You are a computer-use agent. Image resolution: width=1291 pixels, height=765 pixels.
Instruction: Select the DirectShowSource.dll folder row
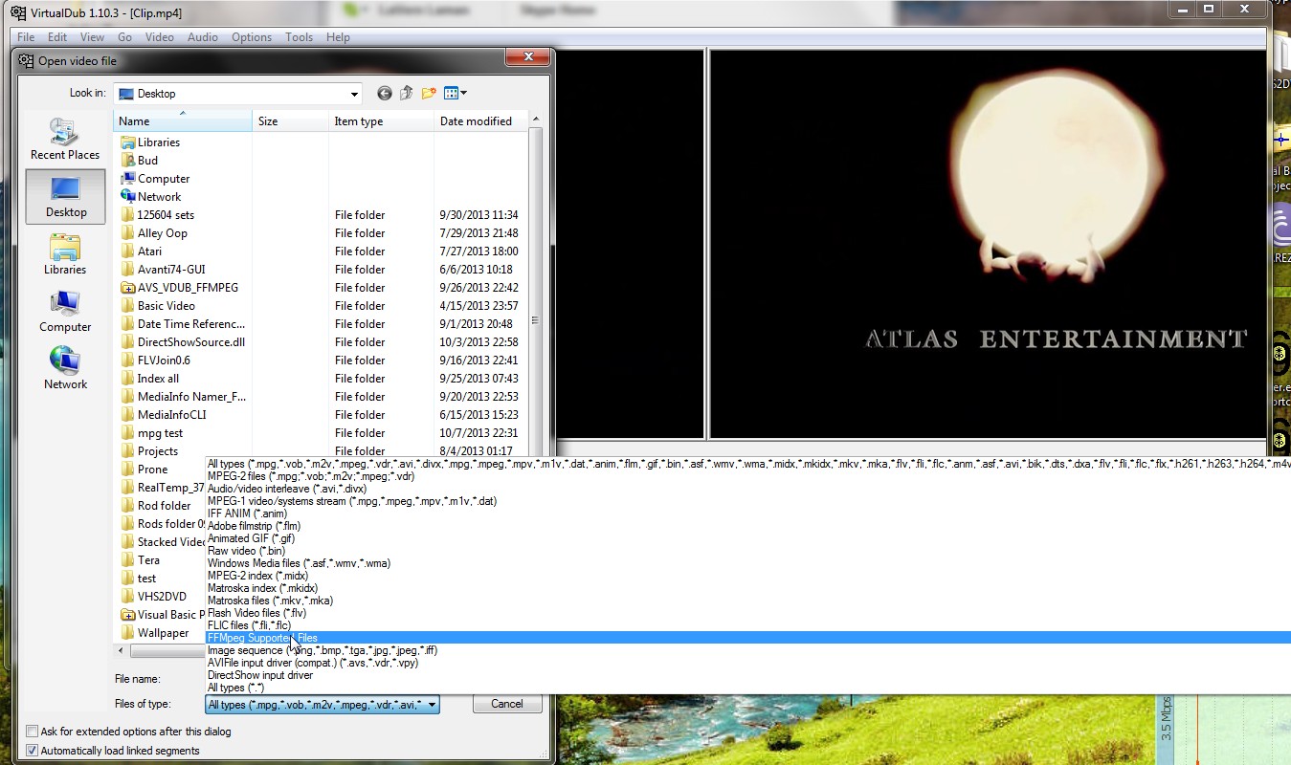[321, 342]
